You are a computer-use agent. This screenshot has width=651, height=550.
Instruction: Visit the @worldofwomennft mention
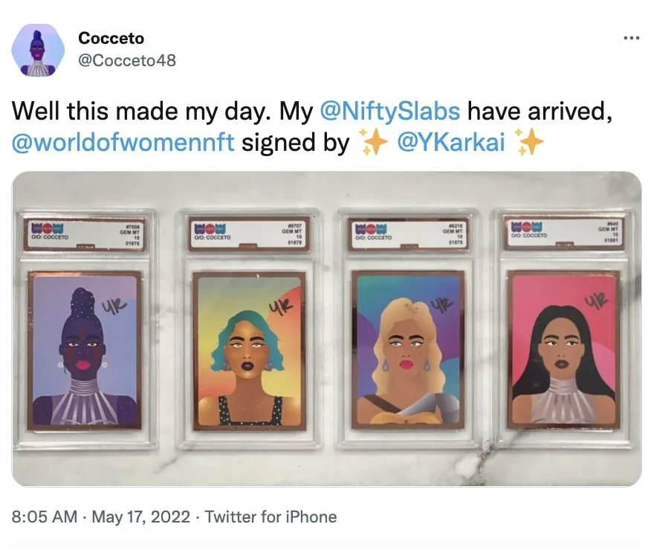(x=123, y=142)
